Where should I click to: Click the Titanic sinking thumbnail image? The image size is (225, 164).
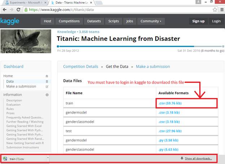[26, 41]
